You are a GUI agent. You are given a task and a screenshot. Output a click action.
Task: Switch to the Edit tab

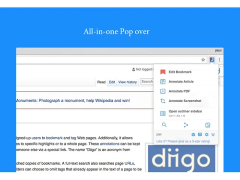pyautogui.click(x=112, y=82)
